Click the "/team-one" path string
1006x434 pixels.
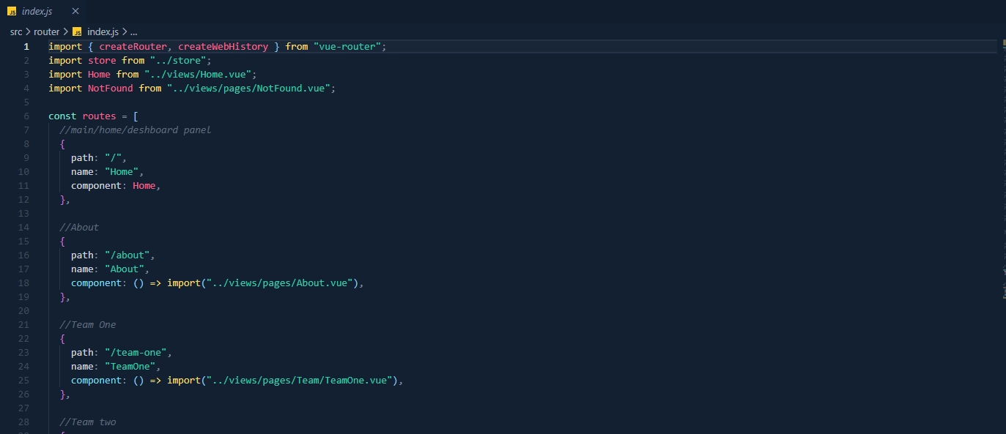[138, 352]
